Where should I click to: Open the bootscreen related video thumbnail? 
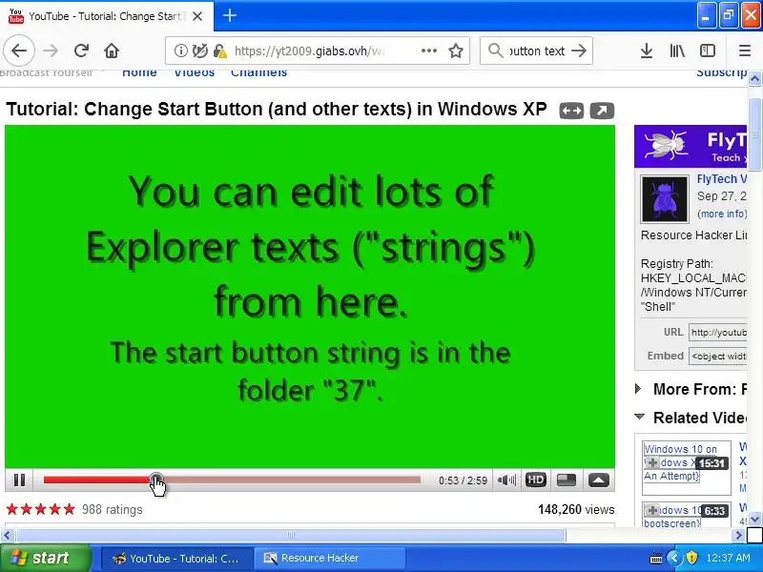(686, 516)
